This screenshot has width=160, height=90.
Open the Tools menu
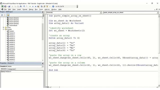point(41,9)
